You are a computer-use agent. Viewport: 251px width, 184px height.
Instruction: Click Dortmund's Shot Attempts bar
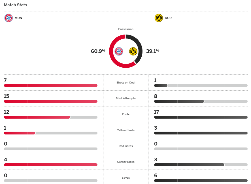[x=179, y=101]
